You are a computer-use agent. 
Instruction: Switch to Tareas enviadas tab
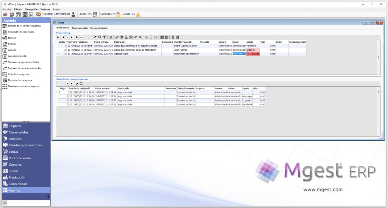(80, 28)
